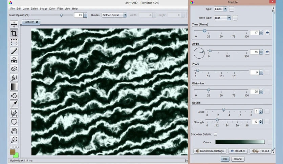The image size is (283, 164).
Task: Click the Mask Opacity slider handle
Action: [61, 15]
